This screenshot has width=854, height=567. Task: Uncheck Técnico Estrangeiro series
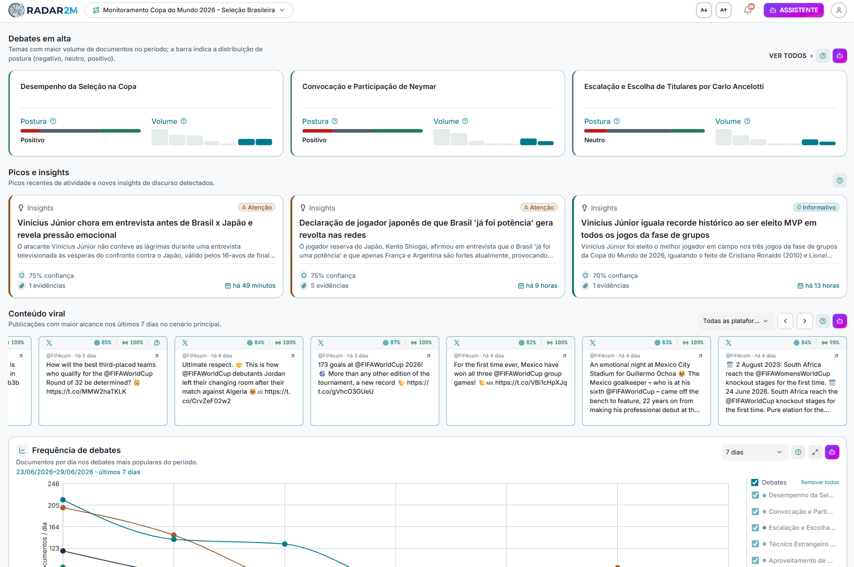tap(756, 544)
